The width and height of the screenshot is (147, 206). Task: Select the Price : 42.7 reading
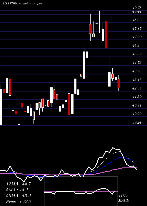point(19,202)
